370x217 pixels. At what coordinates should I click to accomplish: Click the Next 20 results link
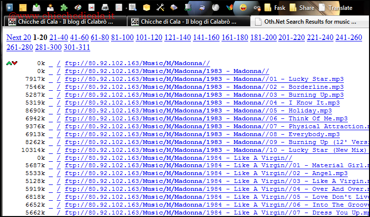click(19, 37)
